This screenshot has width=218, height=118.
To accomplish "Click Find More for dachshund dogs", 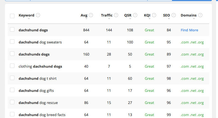I will (x=189, y=30).
